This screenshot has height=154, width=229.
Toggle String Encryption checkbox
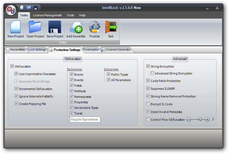[x=148, y=66]
